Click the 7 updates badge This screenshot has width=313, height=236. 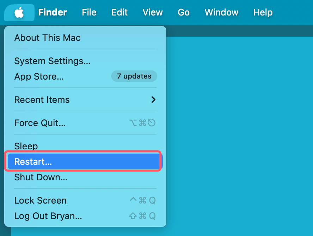(x=134, y=76)
